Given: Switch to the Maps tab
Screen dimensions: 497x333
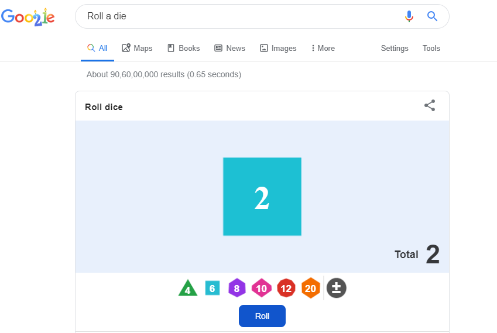Looking at the screenshot, I should pyautogui.click(x=137, y=49).
